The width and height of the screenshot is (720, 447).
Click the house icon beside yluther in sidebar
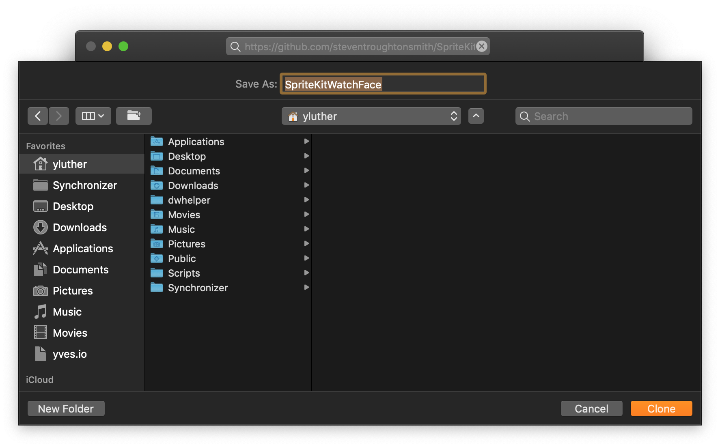click(x=40, y=164)
